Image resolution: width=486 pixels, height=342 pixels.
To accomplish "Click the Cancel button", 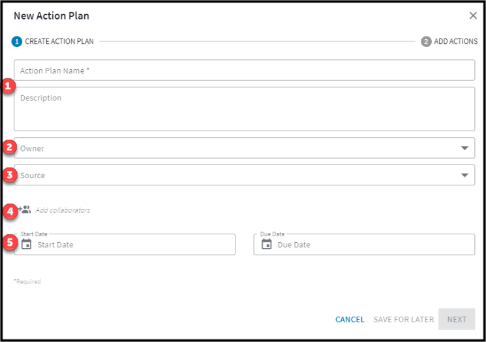I will pyautogui.click(x=350, y=319).
